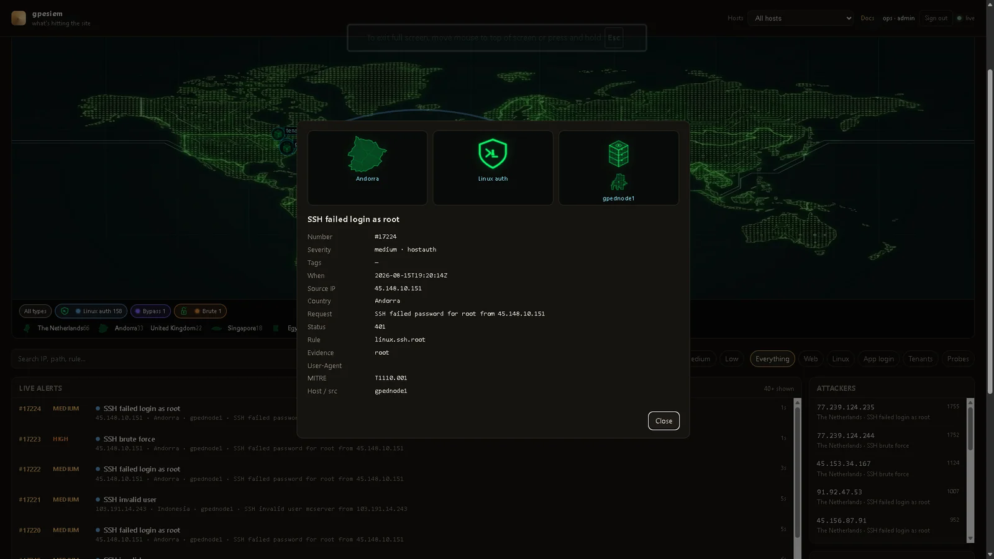This screenshot has height=559, width=994.
Task: Click the Singapore country shape icon
Action: pyautogui.click(x=217, y=328)
